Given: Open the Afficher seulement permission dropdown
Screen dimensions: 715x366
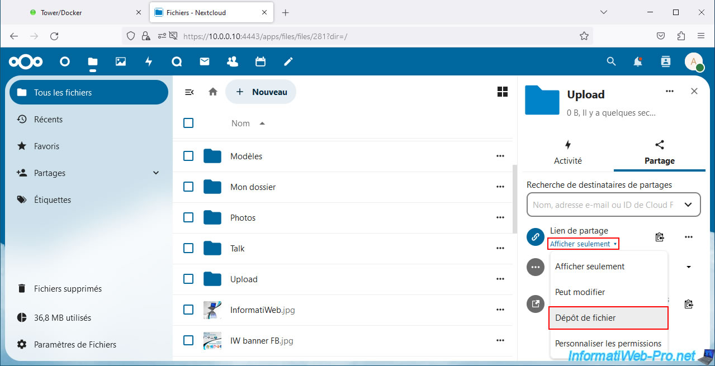Looking at the screenshot, I should (x=584, y=244).
